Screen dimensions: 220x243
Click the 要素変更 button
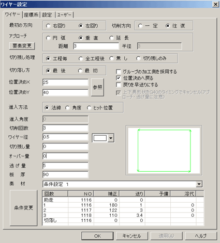(22, 46)
